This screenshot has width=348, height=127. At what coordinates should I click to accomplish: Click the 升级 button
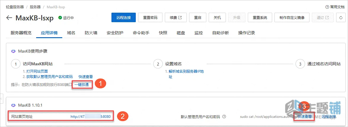(237, 18)
